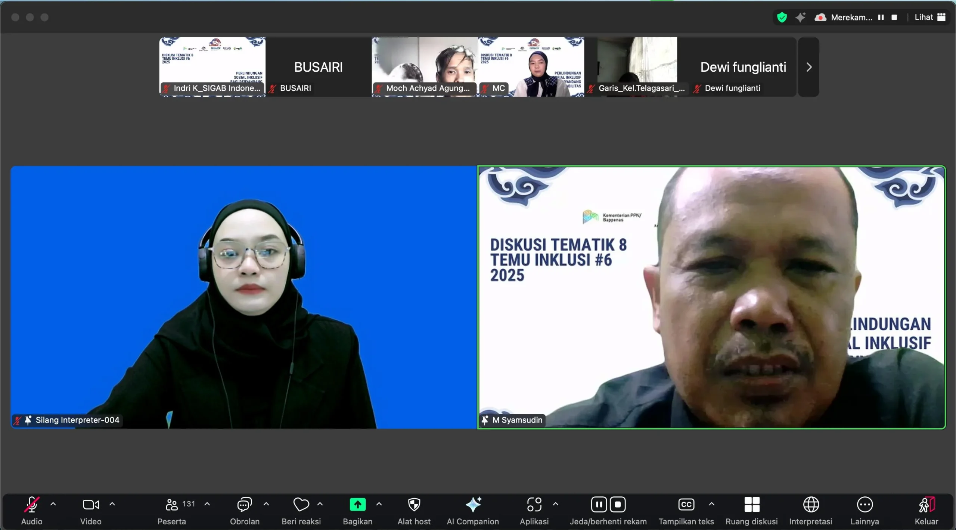Launch the AI Companion sparkle icon
Viewport: 956px width, 530px height.
[x=473, y=505]
